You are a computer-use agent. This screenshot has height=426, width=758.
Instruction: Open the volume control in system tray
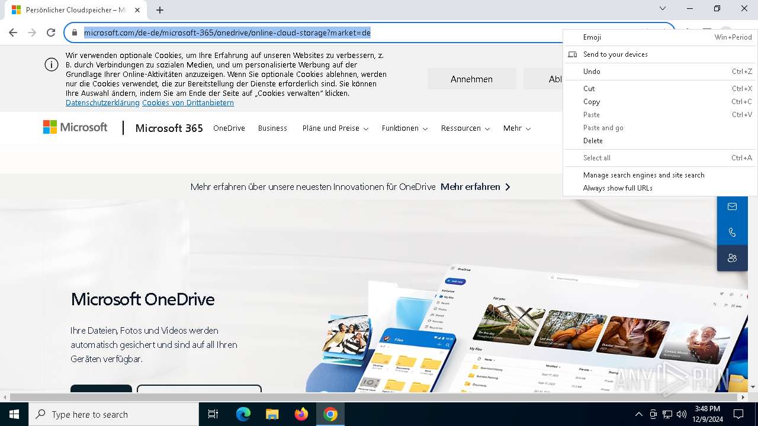682,414
